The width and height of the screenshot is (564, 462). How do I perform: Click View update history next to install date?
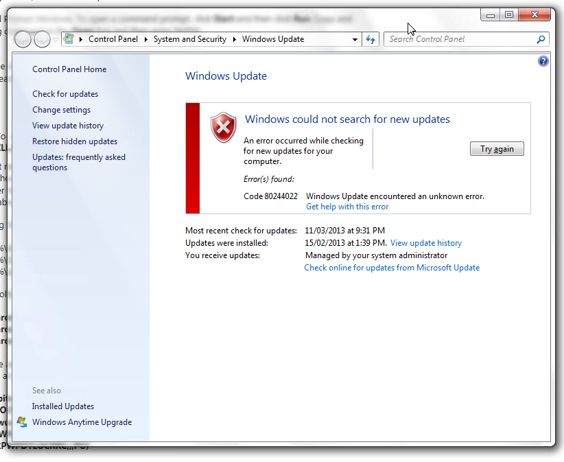tap(426, 243)
